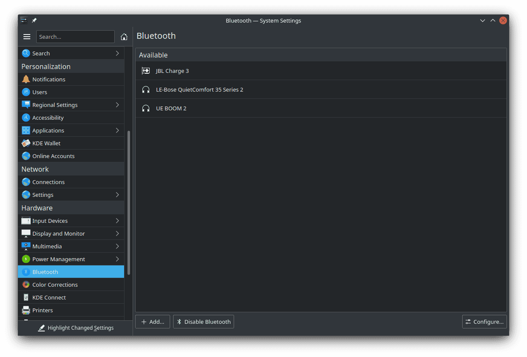
Task: Open KDE Connect settings
Action: 49,297
